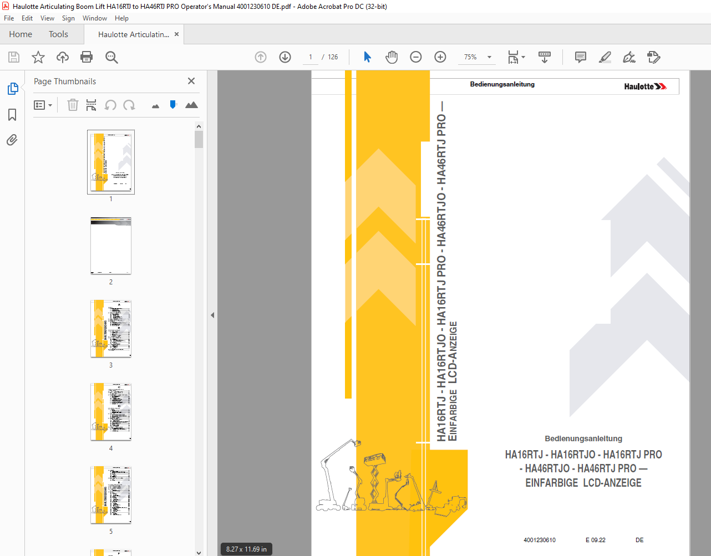Click the page number input field

coord(311,57)
